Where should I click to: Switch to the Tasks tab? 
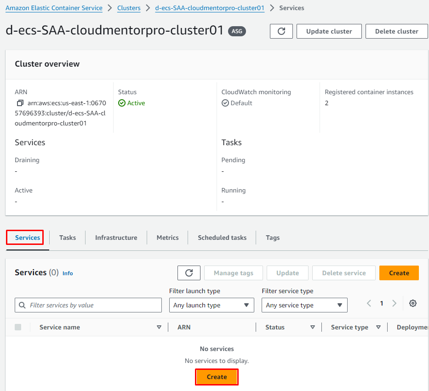tap(68, 238)
